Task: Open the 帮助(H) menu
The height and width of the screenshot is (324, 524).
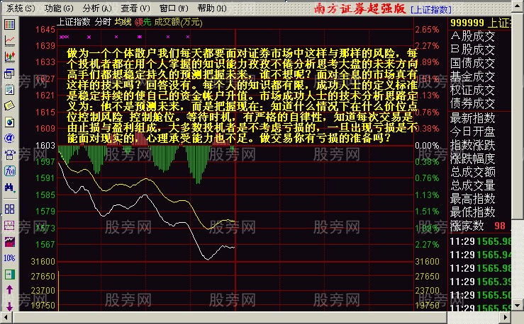Action: pos(212,8)
